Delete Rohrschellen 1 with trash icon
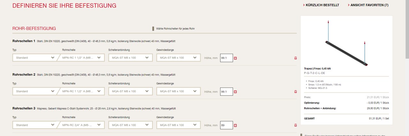The height and width of the screenshot is (136, 409). [x=295, y=58]
